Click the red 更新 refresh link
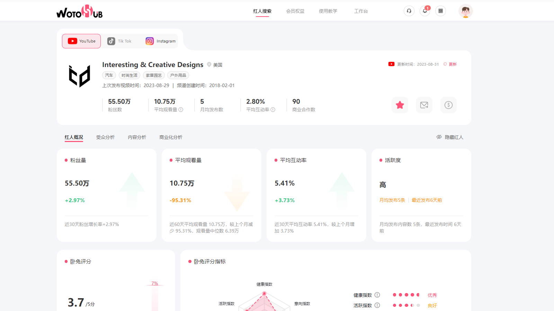This screenshot has height=311, width=554. pyautogui.click(x=450, y=64)
